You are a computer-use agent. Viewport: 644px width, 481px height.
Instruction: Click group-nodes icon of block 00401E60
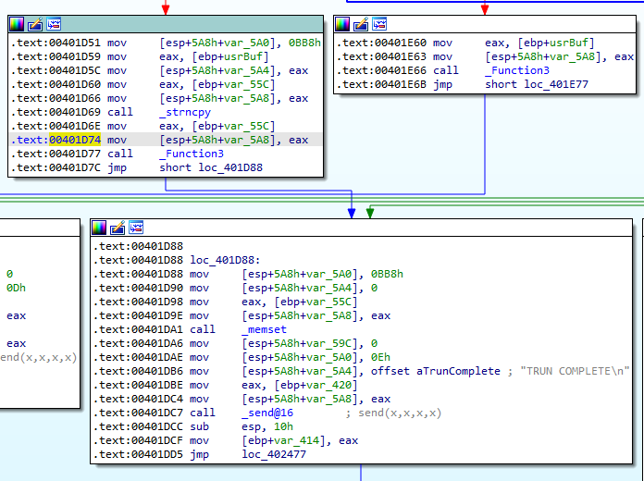point(379,25)
